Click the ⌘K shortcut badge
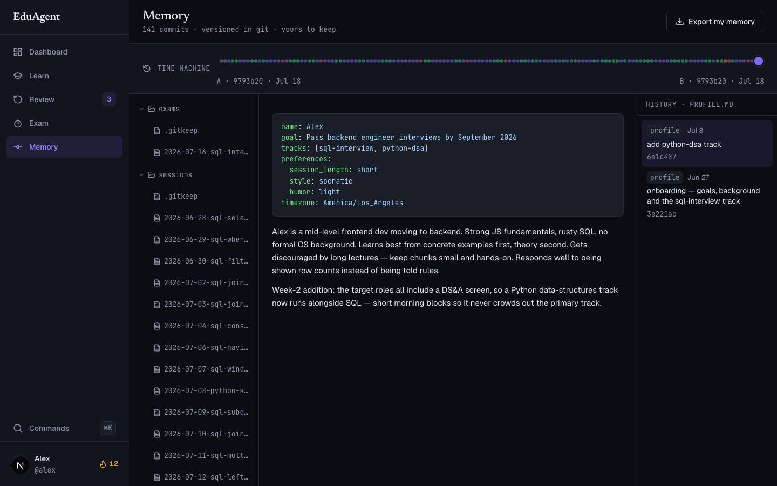The height and width of the screenshot is (486, 777). 108,428
